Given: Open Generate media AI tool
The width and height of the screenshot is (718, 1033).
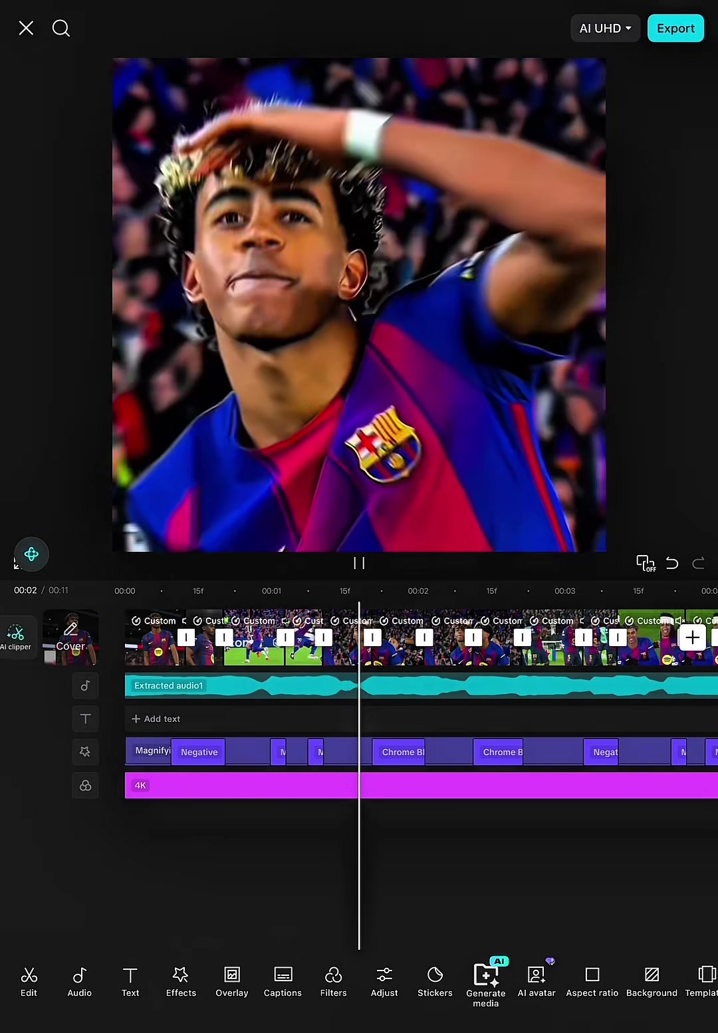Looking at the screenshot, I should [486, 984].
